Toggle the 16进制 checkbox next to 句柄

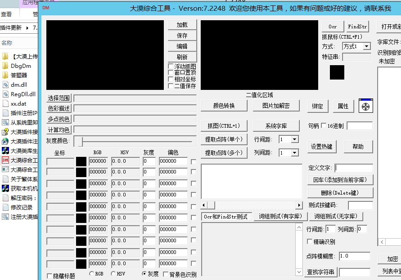coord(324,125)
